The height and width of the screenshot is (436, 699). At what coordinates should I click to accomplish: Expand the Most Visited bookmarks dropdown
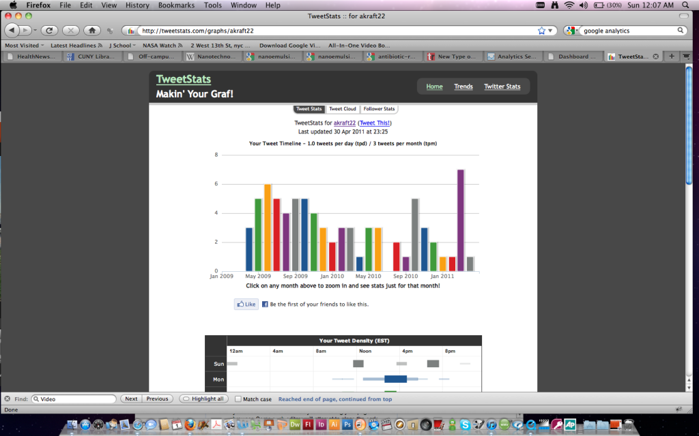24,46
